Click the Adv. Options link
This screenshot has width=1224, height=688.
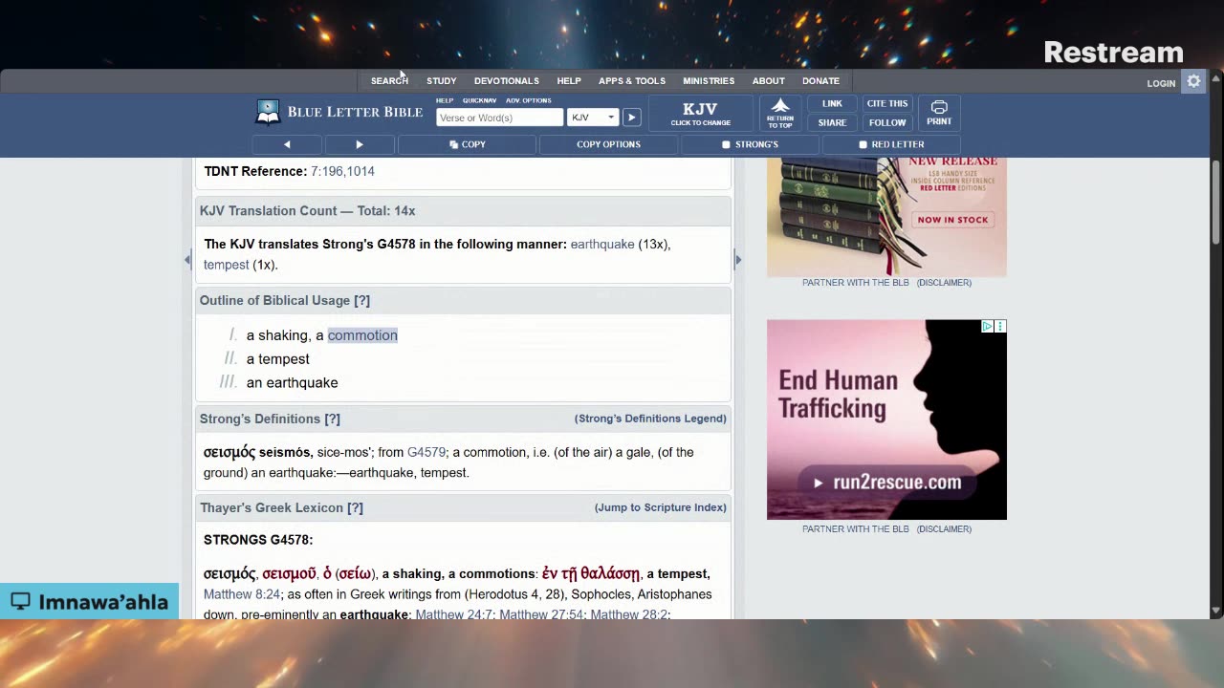coord(529,100)
